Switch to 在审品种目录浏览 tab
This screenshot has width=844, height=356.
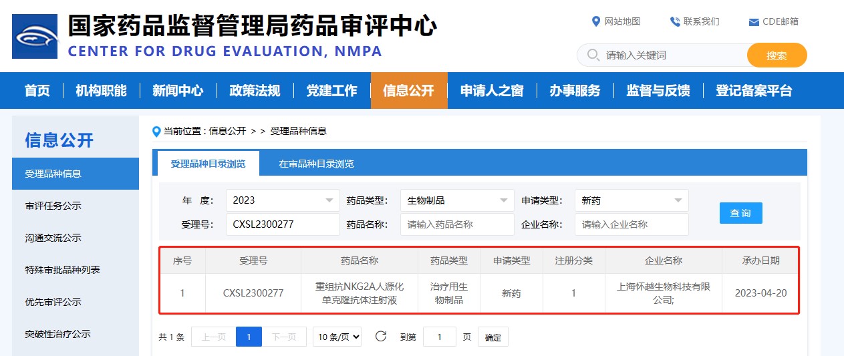(x=316, y=164)
